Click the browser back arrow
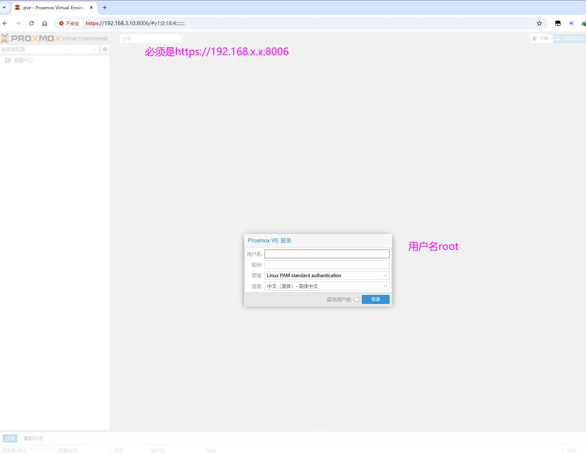 [5, 23]
